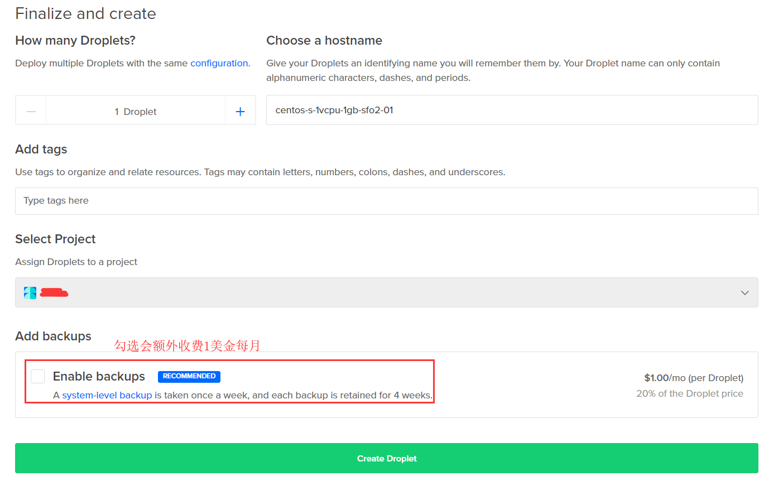
Task: Click the Enable backups label text
Action: pyautogui.click(x=99, y=377)
